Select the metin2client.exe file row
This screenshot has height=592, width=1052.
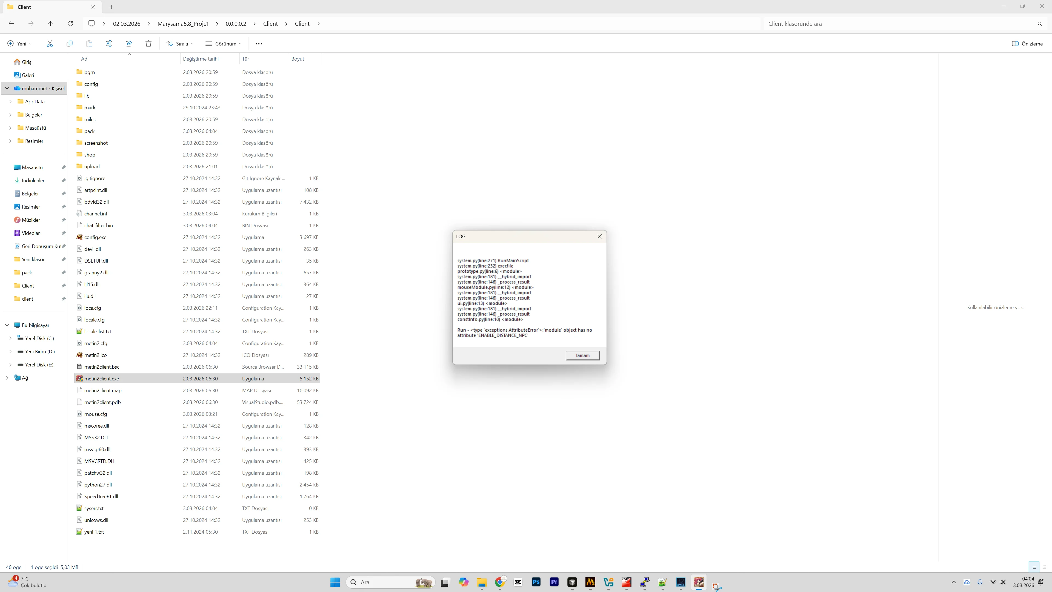coord(197,379)
